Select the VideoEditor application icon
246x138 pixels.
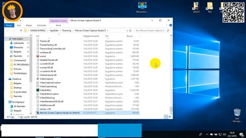(38, 90)
